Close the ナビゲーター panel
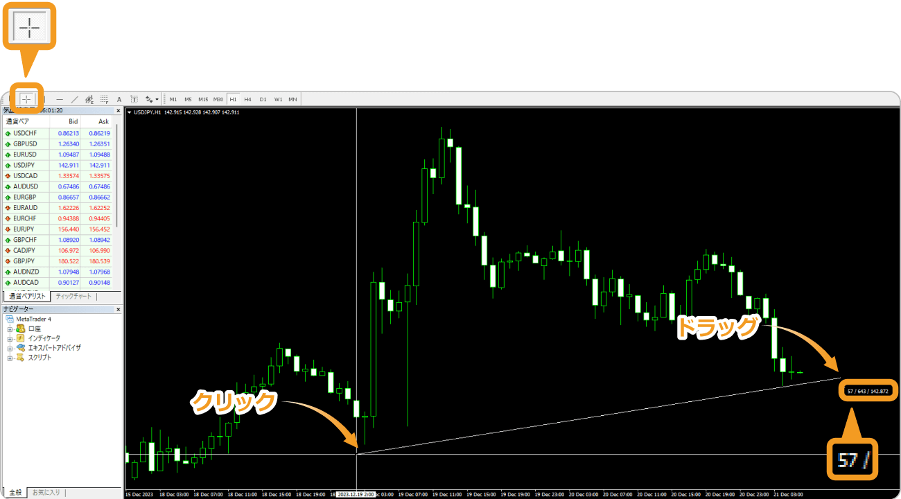This screenshot has height=499, width=901. coord(118,308)
